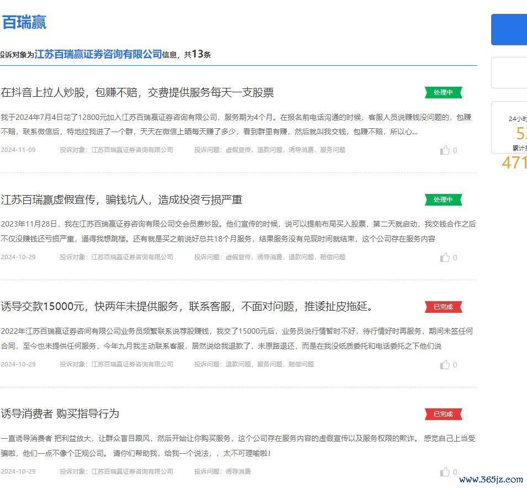Image resolution: width=527 pixels, height=488 pixels.
Task: Click 处理中 badge on 抖音上拉人炒股 complaint
Action: 444,92
